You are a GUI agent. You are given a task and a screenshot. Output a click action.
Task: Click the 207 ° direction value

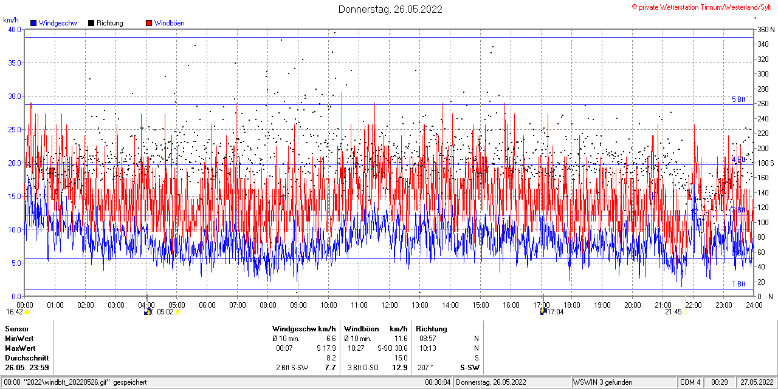pyautogui.click(x=425, y=368)
